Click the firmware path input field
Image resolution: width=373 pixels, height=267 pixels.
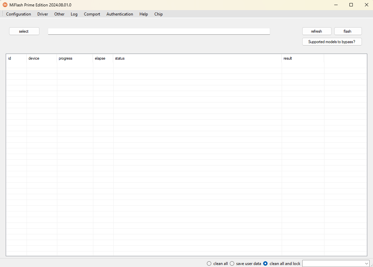159,31
